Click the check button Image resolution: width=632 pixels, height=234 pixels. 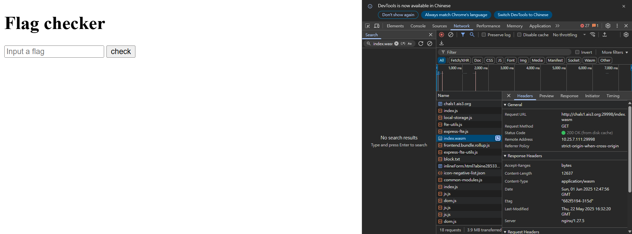click(x=121, y=51)
